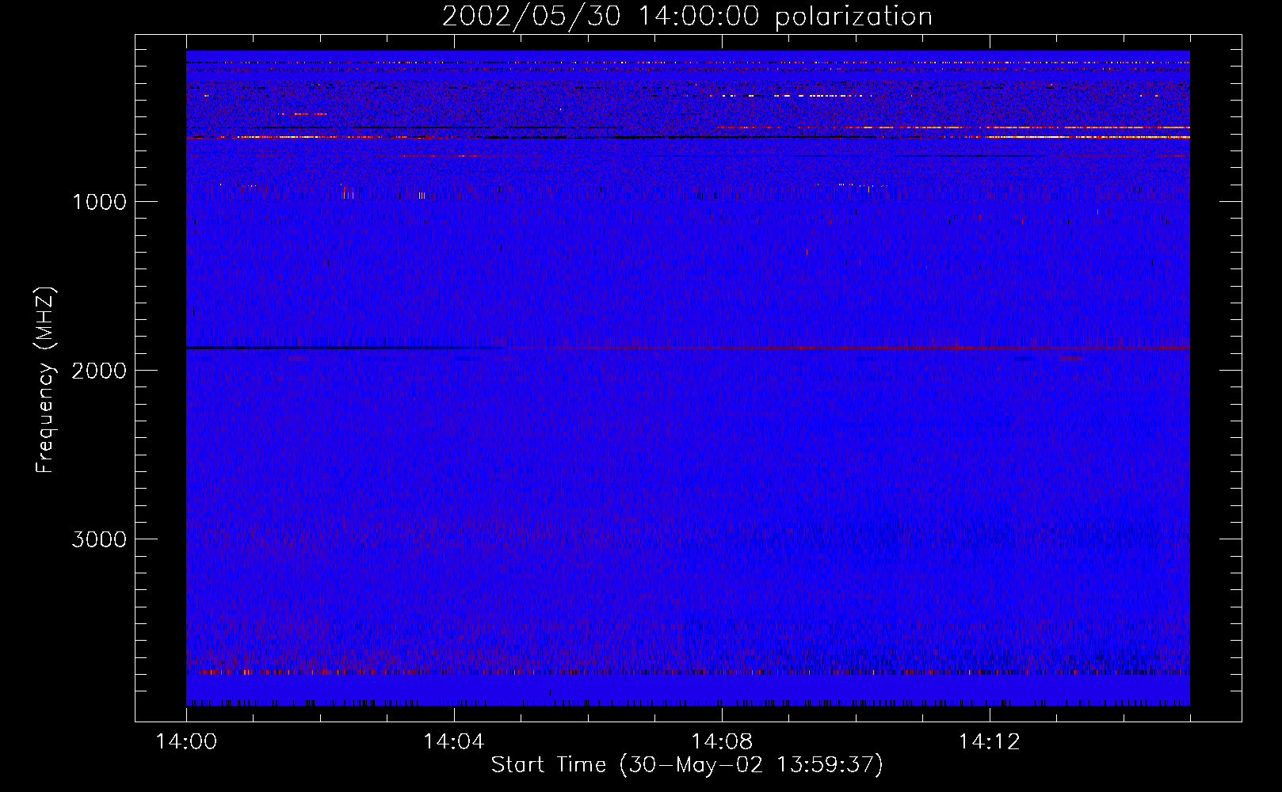
Task: Click the "14:04" time tick label
Action: [x=454, y=742]
